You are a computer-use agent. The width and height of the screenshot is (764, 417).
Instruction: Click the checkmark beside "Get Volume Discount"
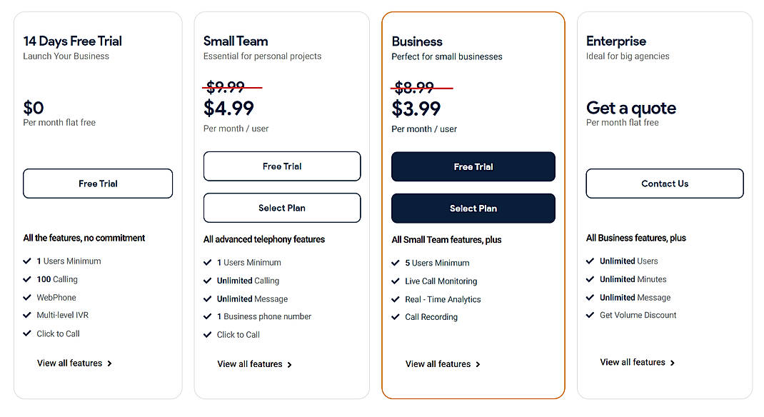[x=590, y=315]
